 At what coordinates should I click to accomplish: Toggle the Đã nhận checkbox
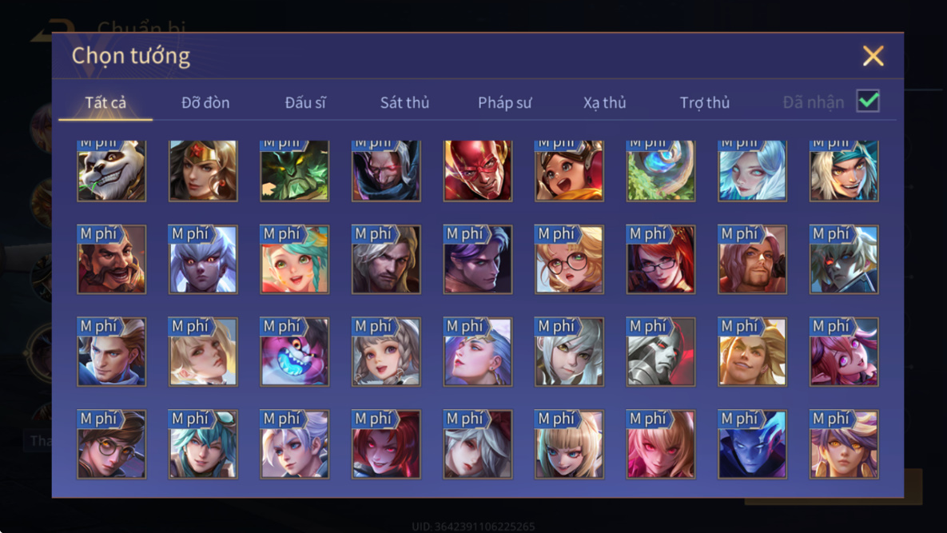868,101
